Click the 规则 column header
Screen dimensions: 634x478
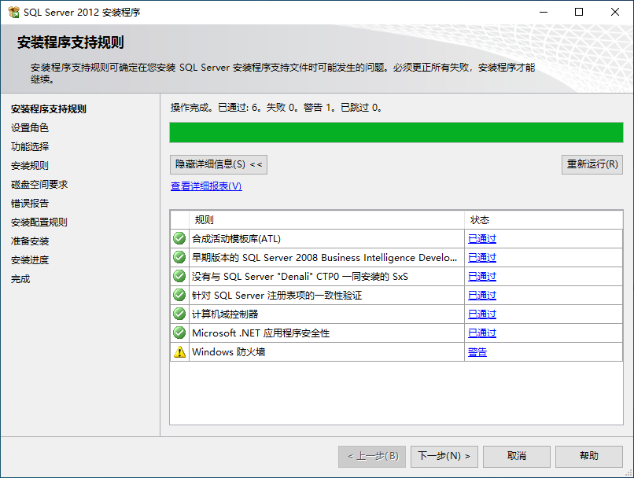pos(326,220)
